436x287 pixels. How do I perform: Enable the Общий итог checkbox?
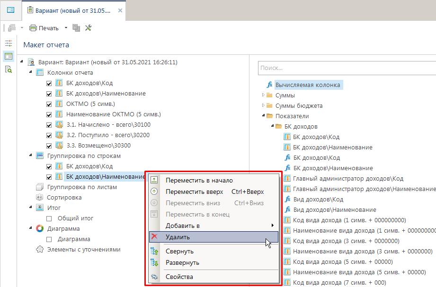coord(49,218)
